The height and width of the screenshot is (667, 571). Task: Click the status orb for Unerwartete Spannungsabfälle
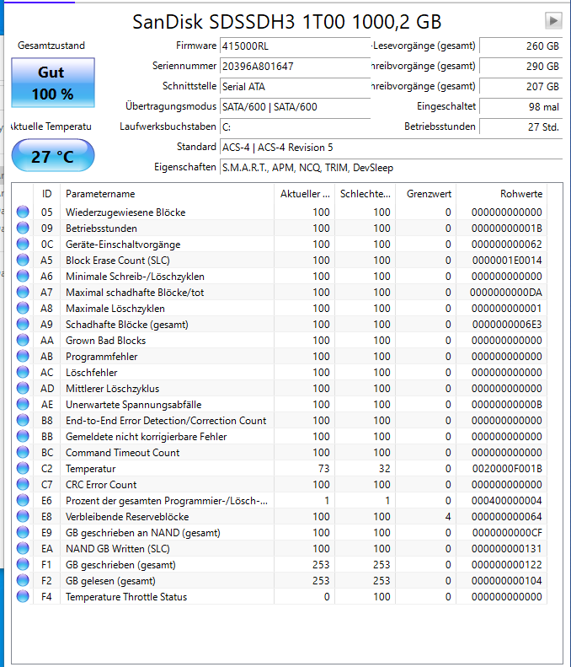click(x=23, y=404)
